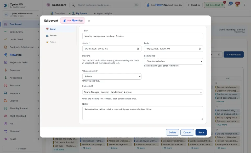Open the Flowrica sidebar icon
The width and height of the screenshot is (251, 153).
(x=5, y=55)
